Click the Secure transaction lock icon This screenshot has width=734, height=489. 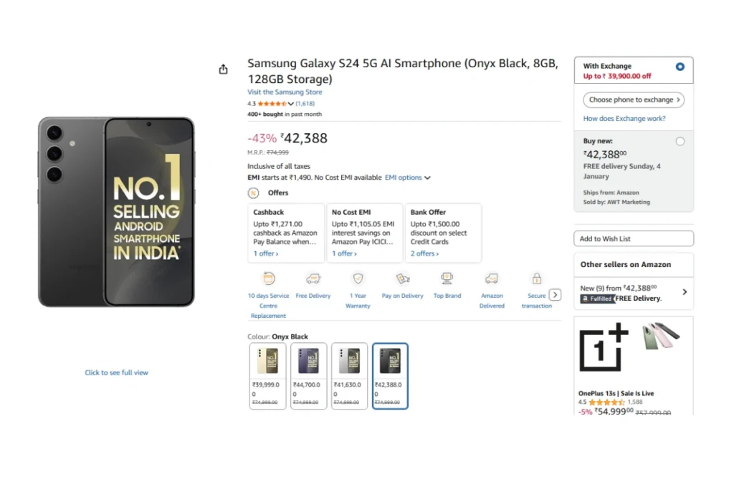pos(536,279)
